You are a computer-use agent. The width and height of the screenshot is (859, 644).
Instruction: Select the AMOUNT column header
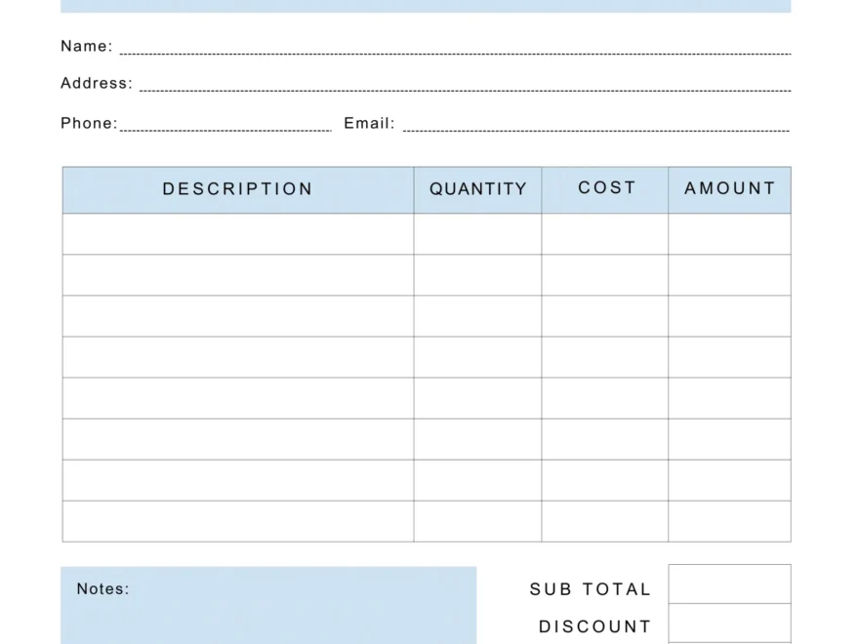[x=729, y=189]
